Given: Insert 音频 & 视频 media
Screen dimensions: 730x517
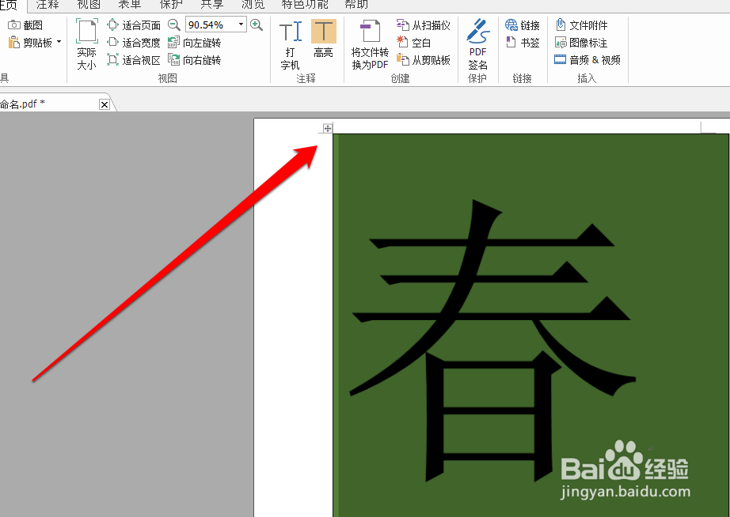Looking at the screenshot, I should pyautogui.click(x=589, y=59).
